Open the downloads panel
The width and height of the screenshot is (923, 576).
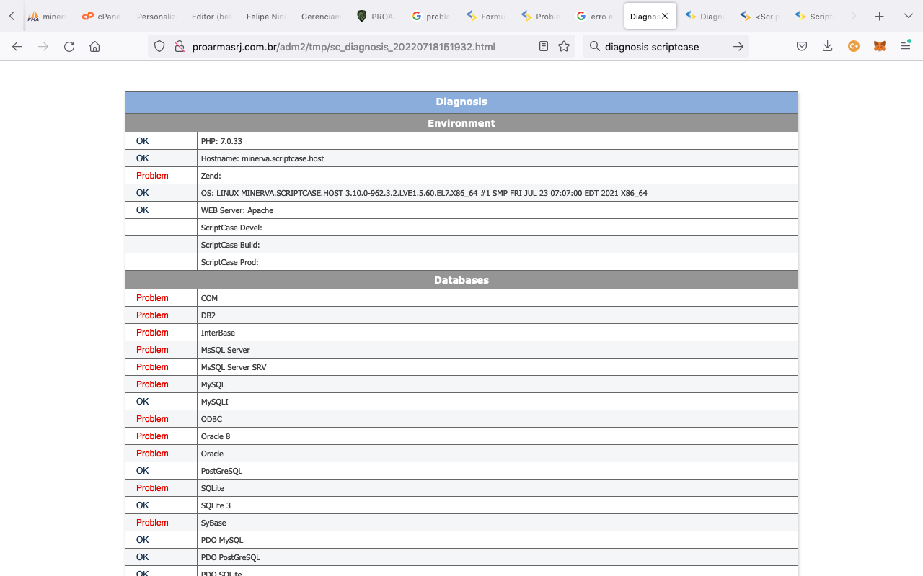828,46
